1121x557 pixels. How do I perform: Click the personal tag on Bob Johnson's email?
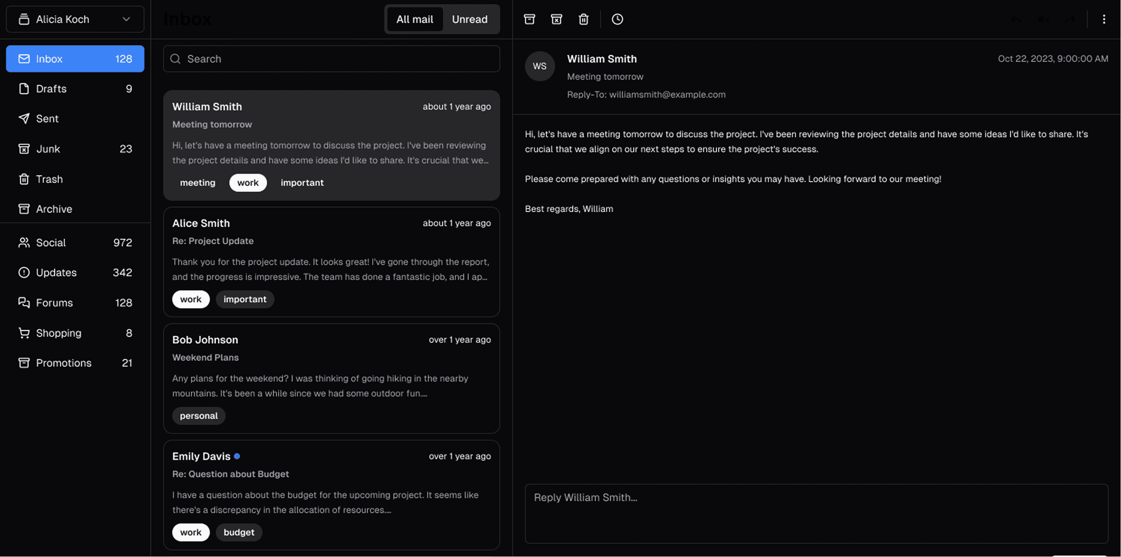pyautogui.click(x=199, y=416)
